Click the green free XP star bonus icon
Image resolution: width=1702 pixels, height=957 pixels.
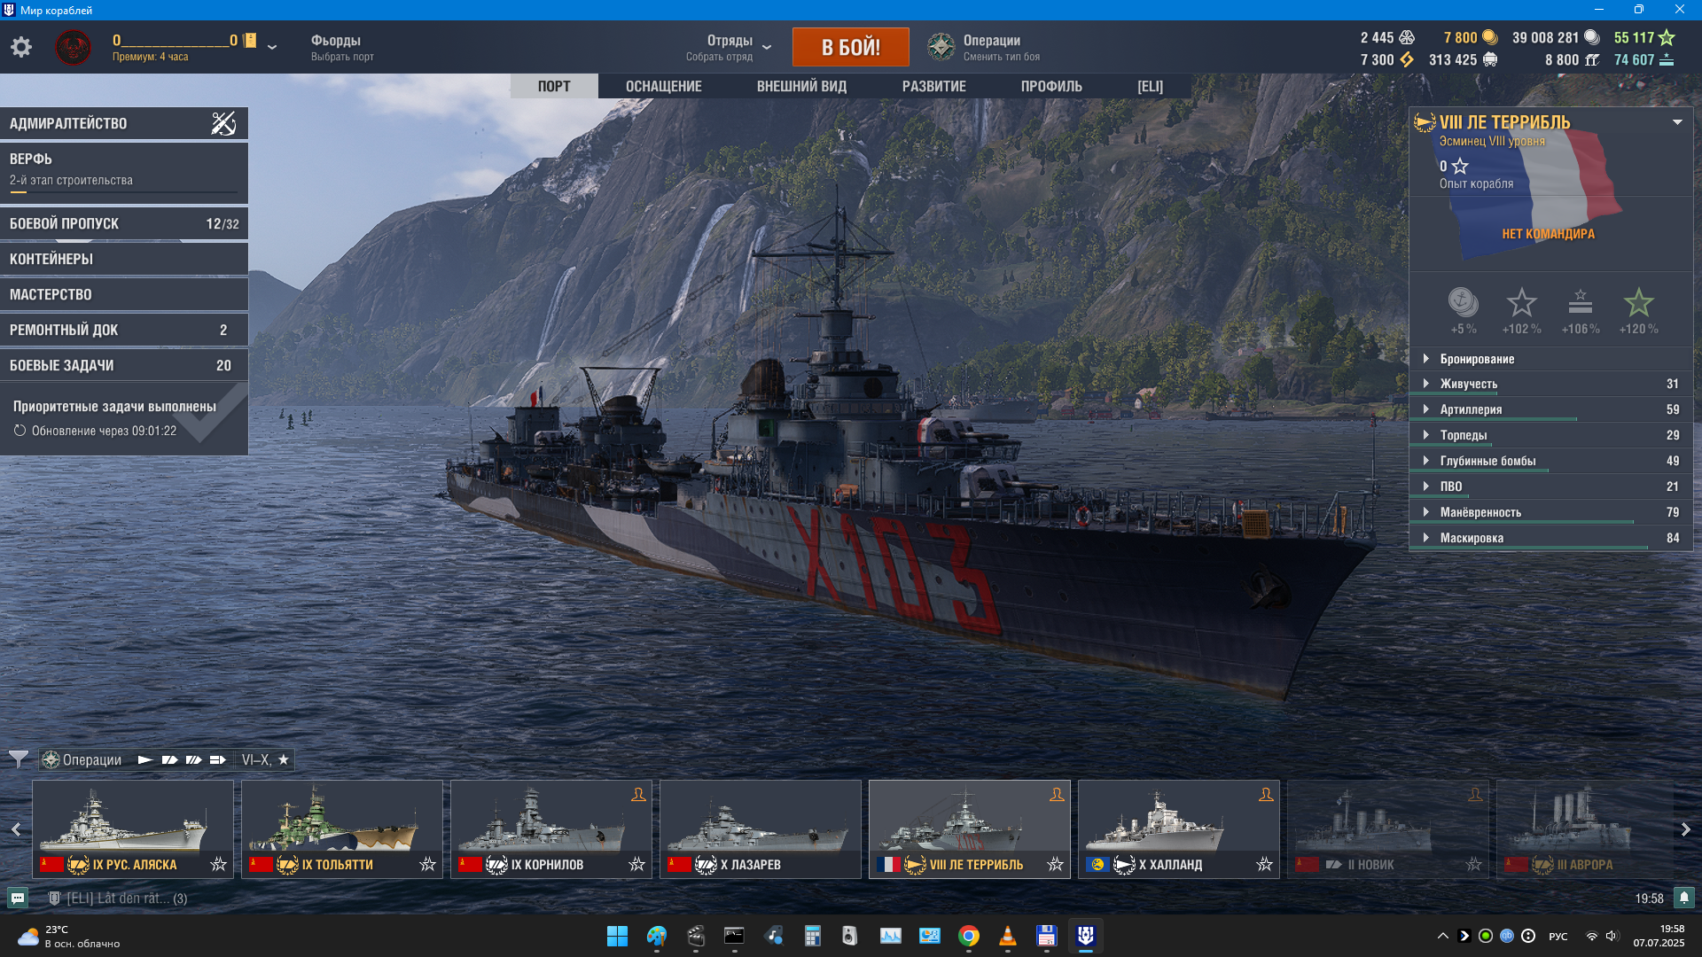(1638, 303)
